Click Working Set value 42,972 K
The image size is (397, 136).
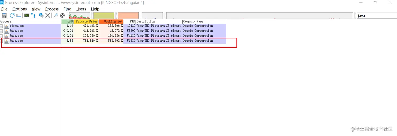tap(116, 31)
